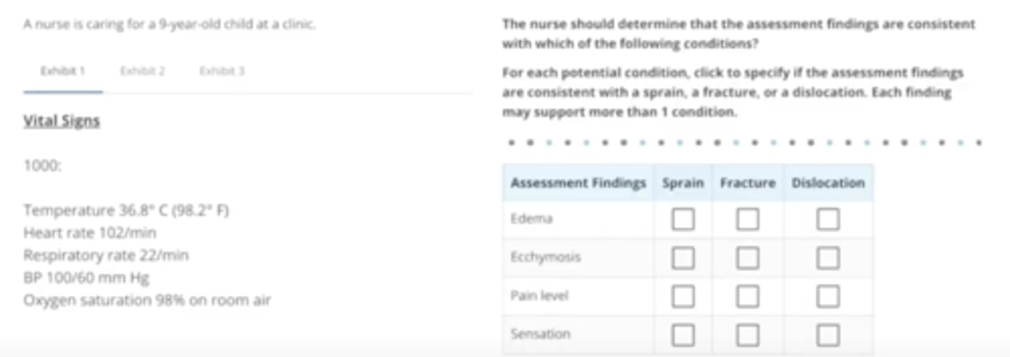Open the Exhibit 3 tab
Image resolution: width=1010 pixels, height=357 pixels.
tap(222, 71)
